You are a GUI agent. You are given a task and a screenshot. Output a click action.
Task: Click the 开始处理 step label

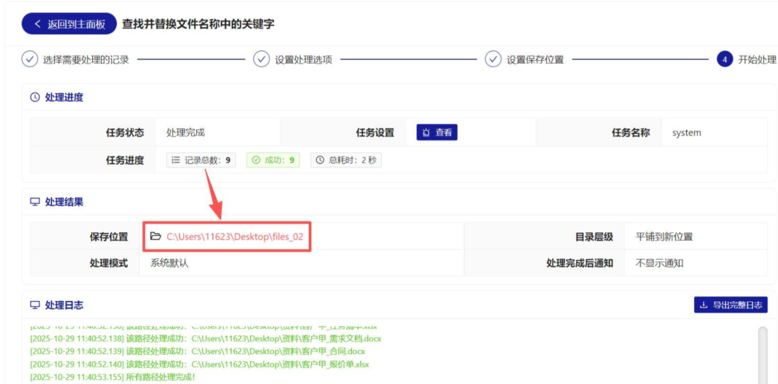(757, 60)
